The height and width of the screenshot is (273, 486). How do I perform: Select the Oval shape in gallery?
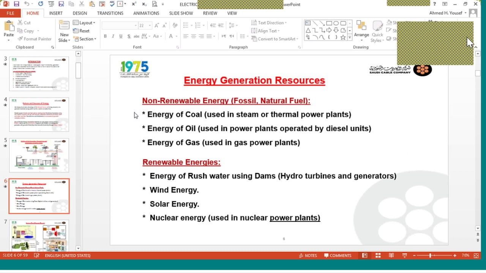point(336,23)
